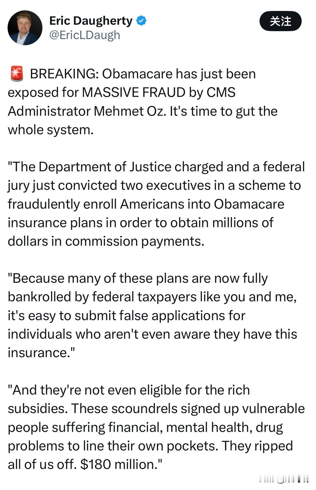
Task: Open the Eric Daugherty display name
Action: pyautogui.click(x=91, y=21)
